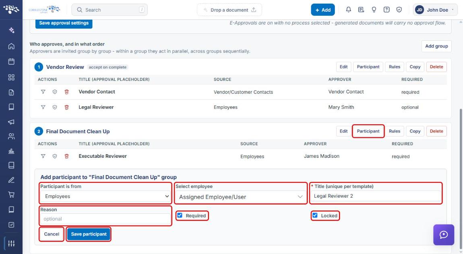Focus the Search box
The width and height of the screenshot is (463, 254).
[110, 10]
